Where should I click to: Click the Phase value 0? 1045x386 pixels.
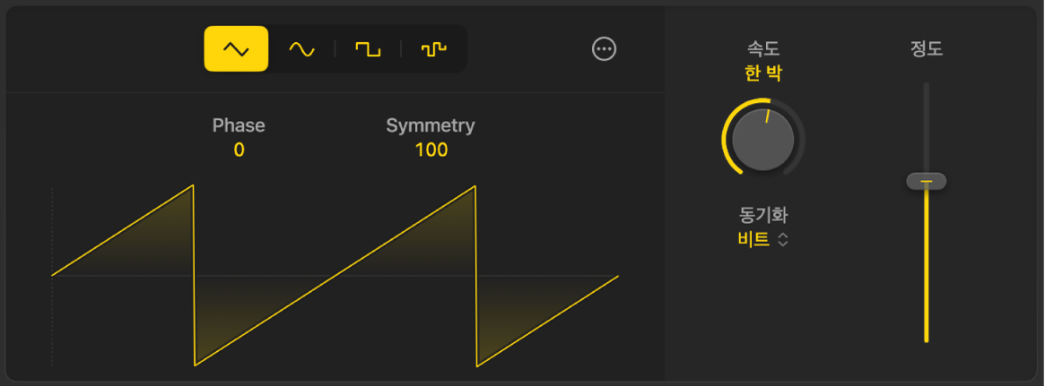pos(239,150)
